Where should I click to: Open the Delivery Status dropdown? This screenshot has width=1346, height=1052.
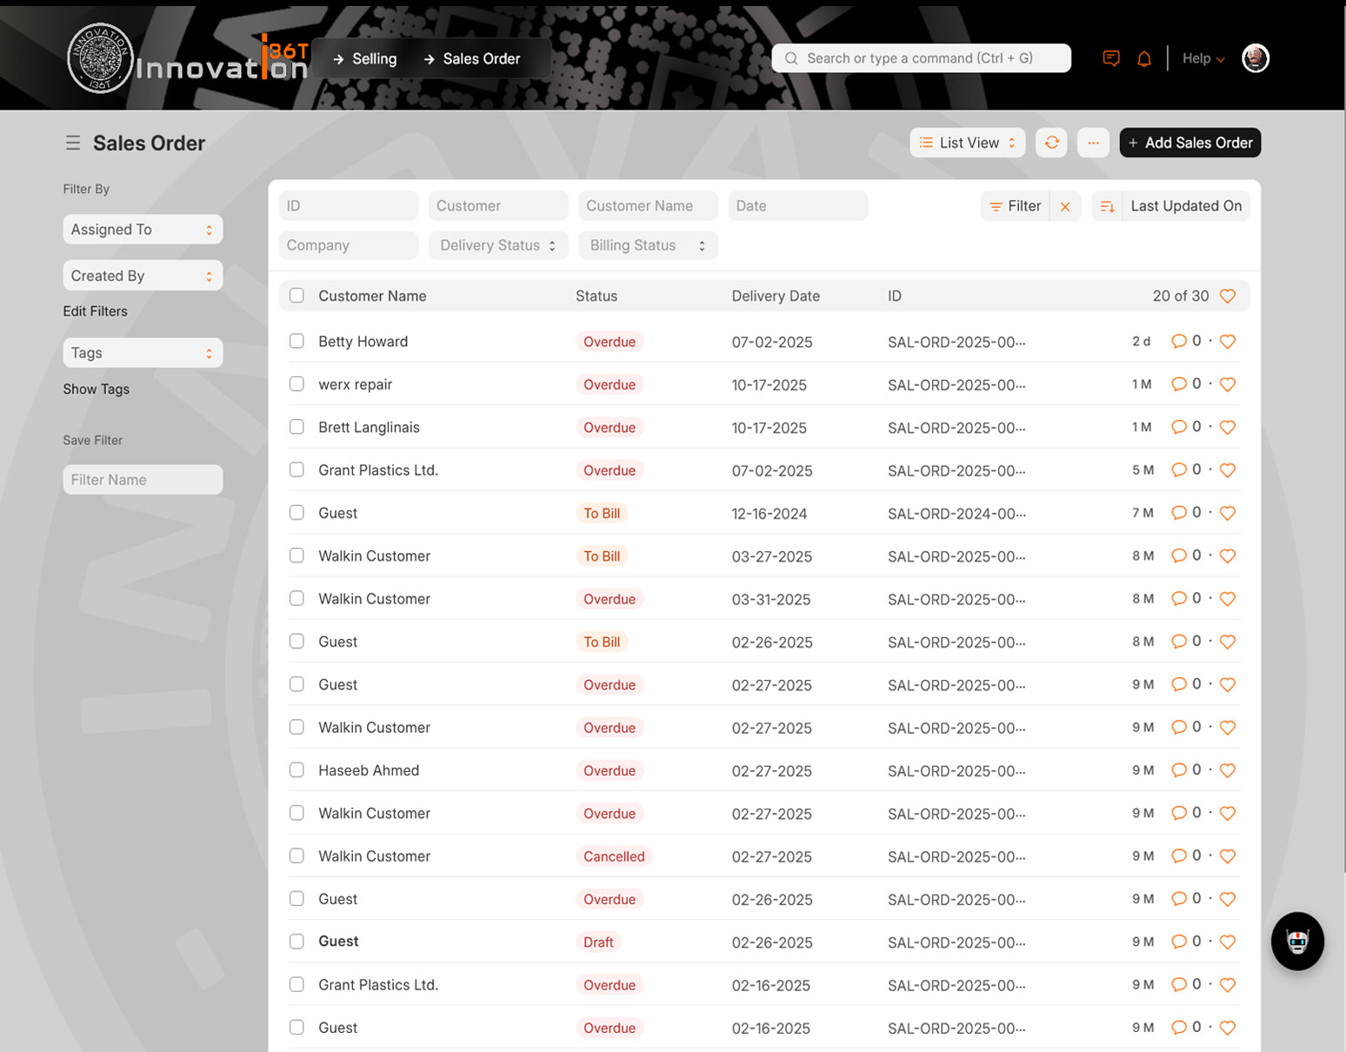pos(497,245)
